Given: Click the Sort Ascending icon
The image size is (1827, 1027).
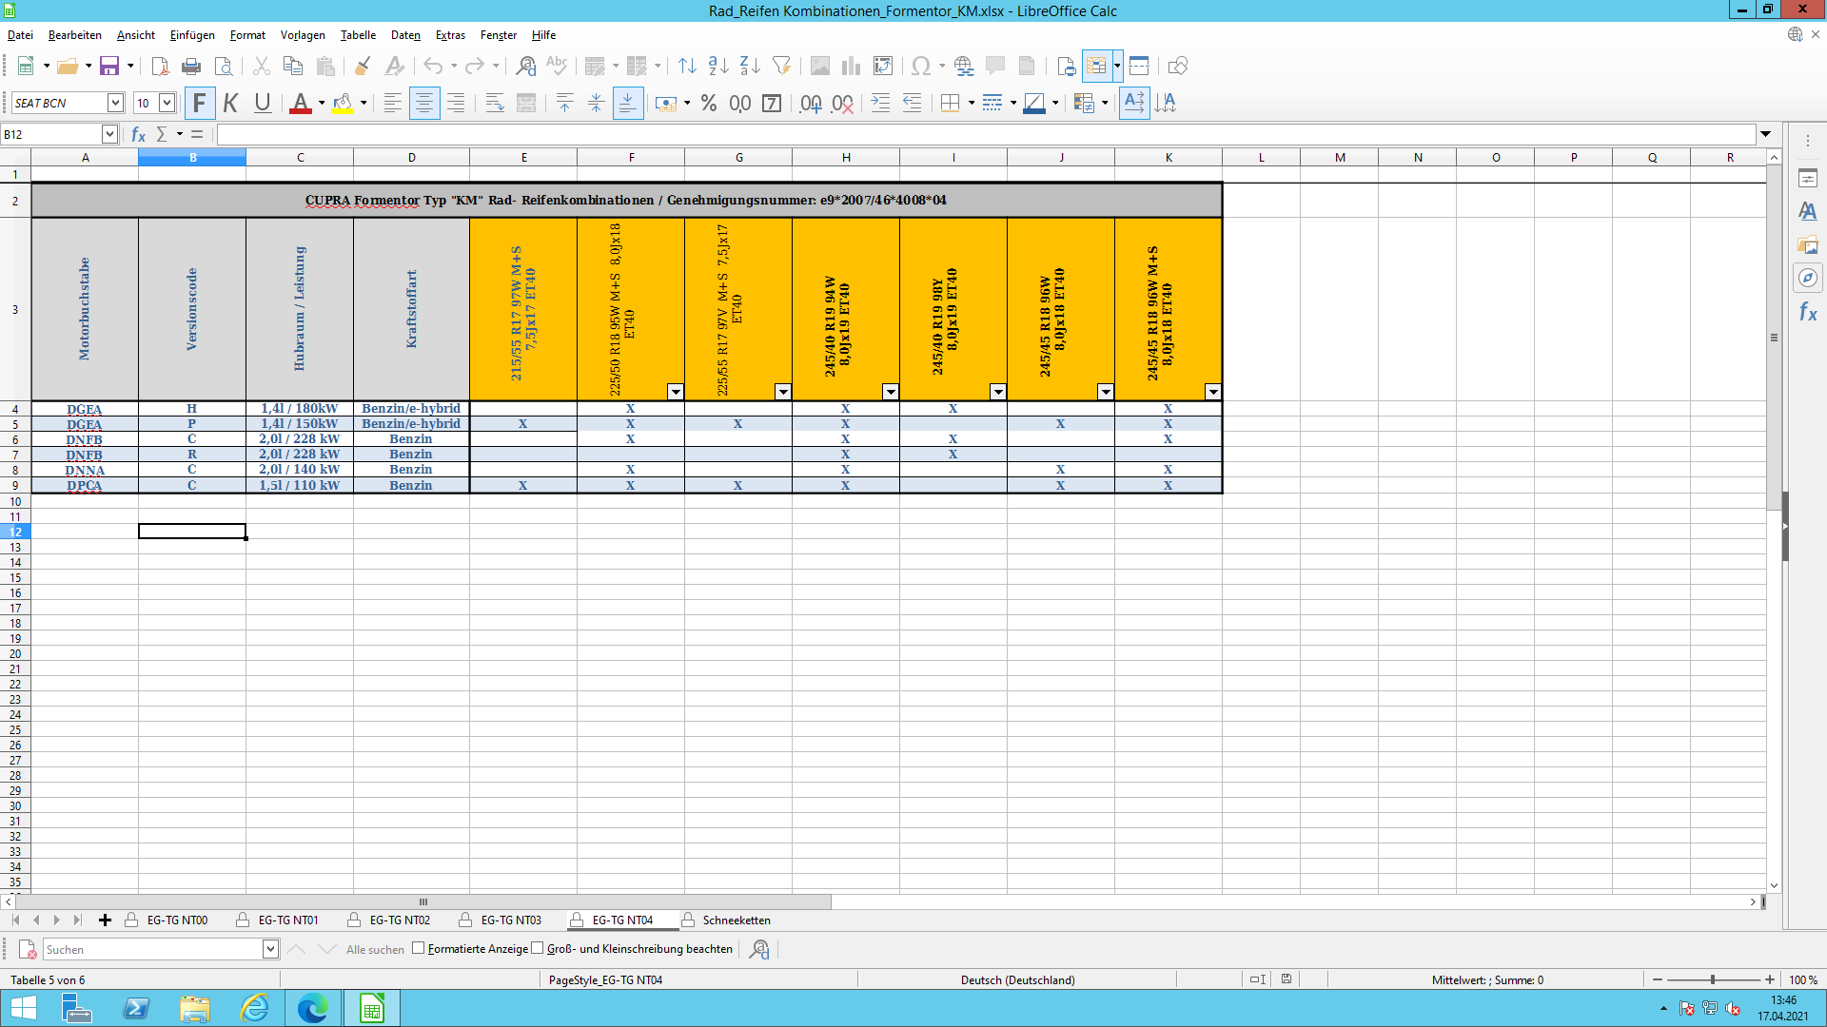Looking at the screenshot, I should (x=718, y=66).
